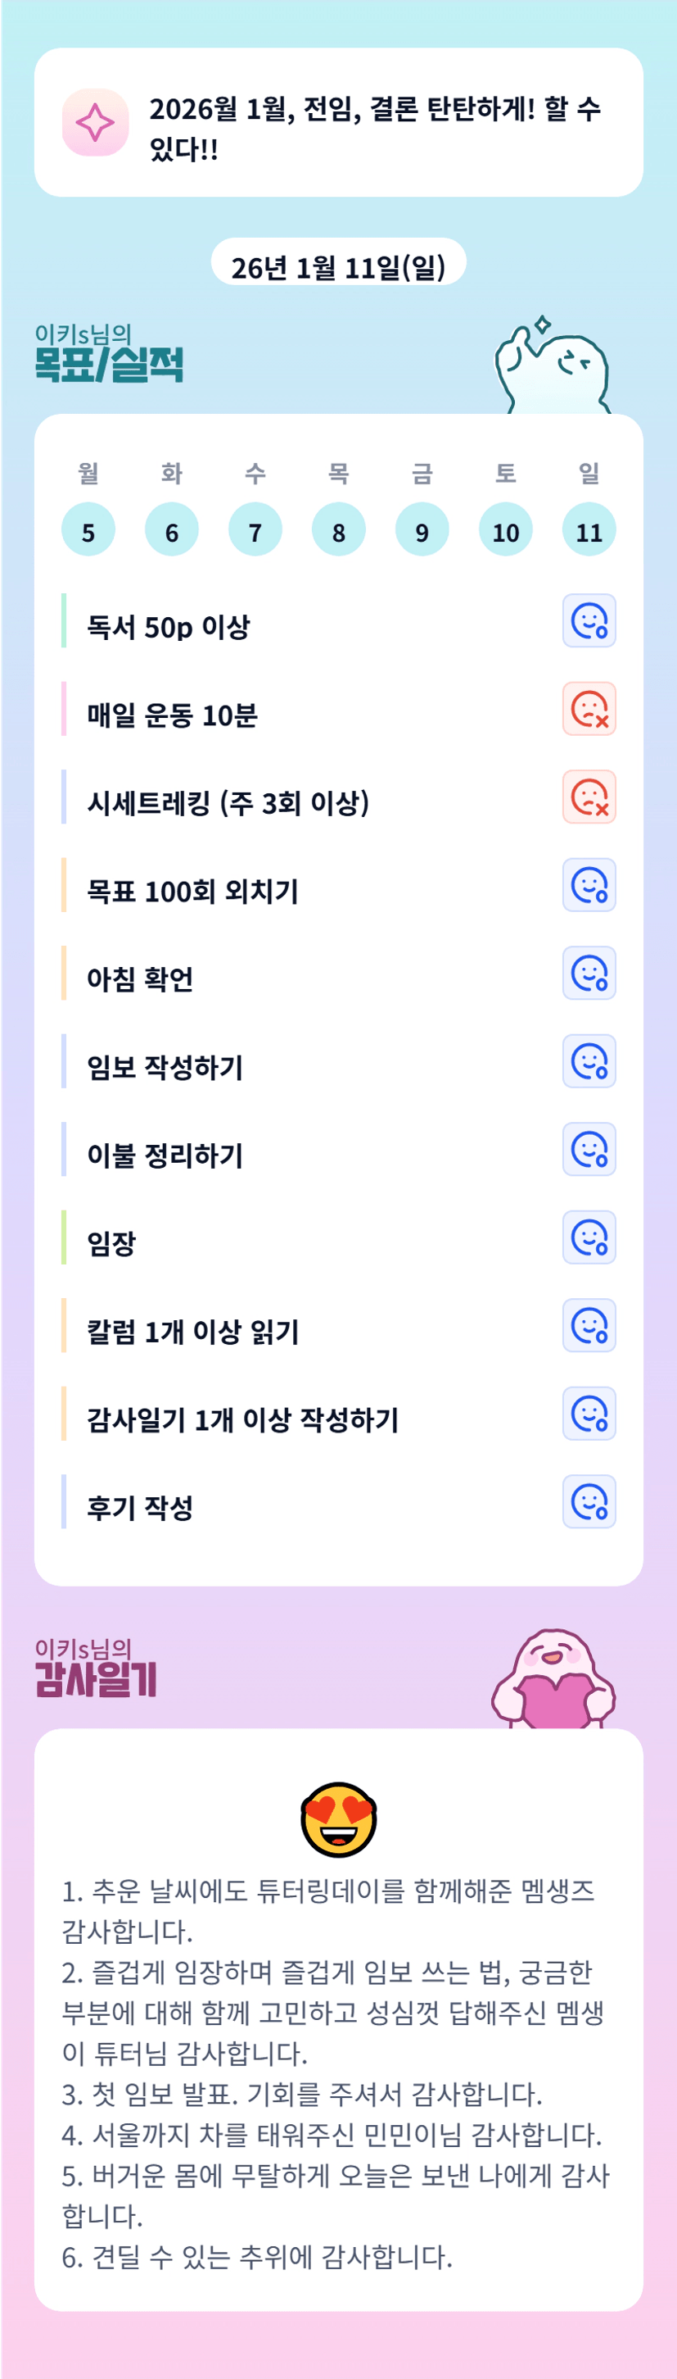Click the peach color bar beside 감사일기 goal
677x2379 pixels.
[x=64, y=1414]
